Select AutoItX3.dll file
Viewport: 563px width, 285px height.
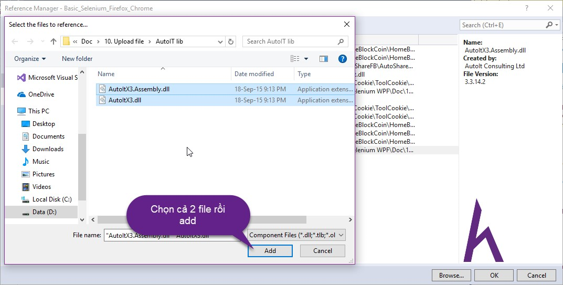coord(225,100)
